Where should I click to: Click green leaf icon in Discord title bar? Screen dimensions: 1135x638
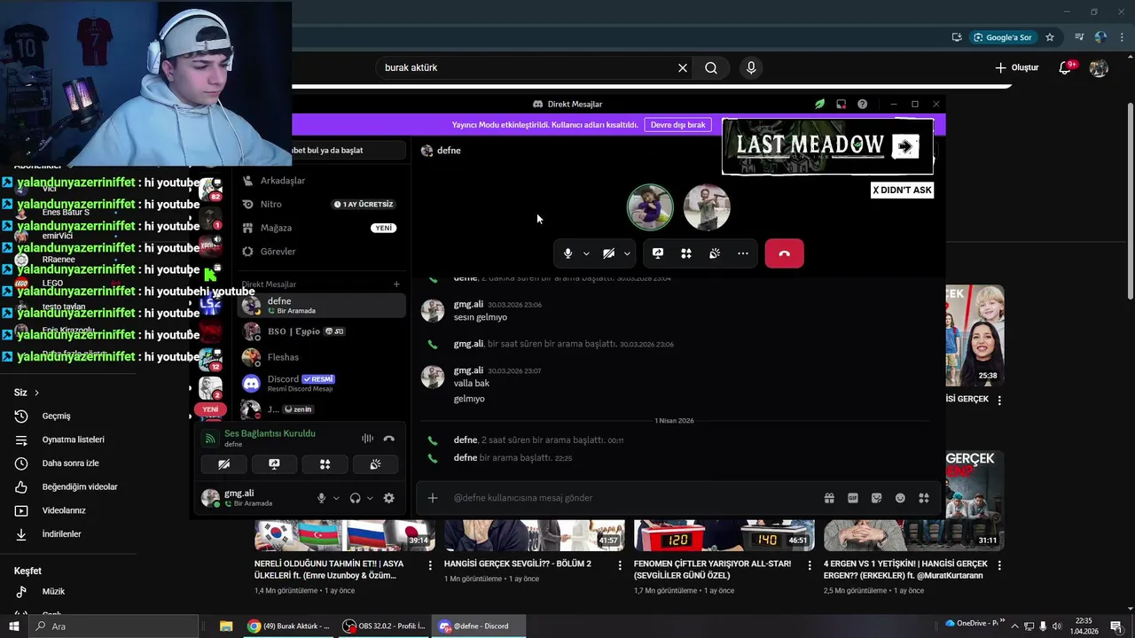coord(819,104)
